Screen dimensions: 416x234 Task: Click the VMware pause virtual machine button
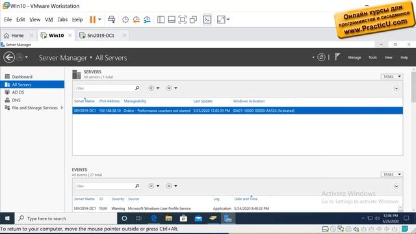(92, 19)
